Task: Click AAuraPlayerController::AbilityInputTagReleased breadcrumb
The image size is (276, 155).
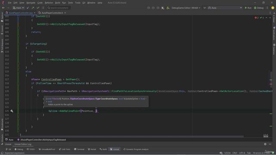Action: pyautogui.click(x=41, y=139)
